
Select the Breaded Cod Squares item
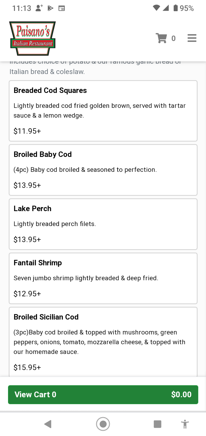coord(103,111)
